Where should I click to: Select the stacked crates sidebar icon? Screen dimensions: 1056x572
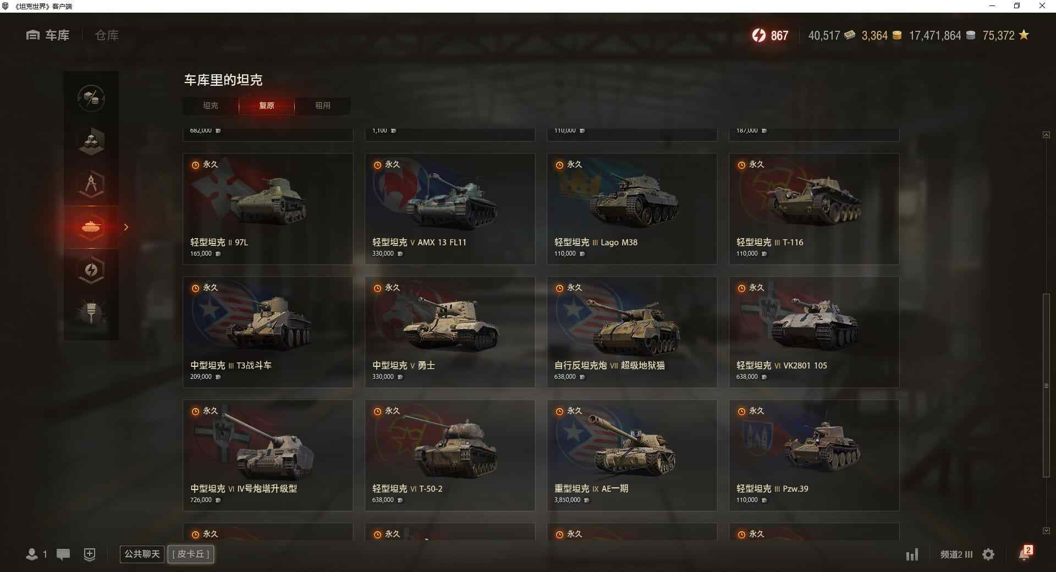(x=91, y=141)
